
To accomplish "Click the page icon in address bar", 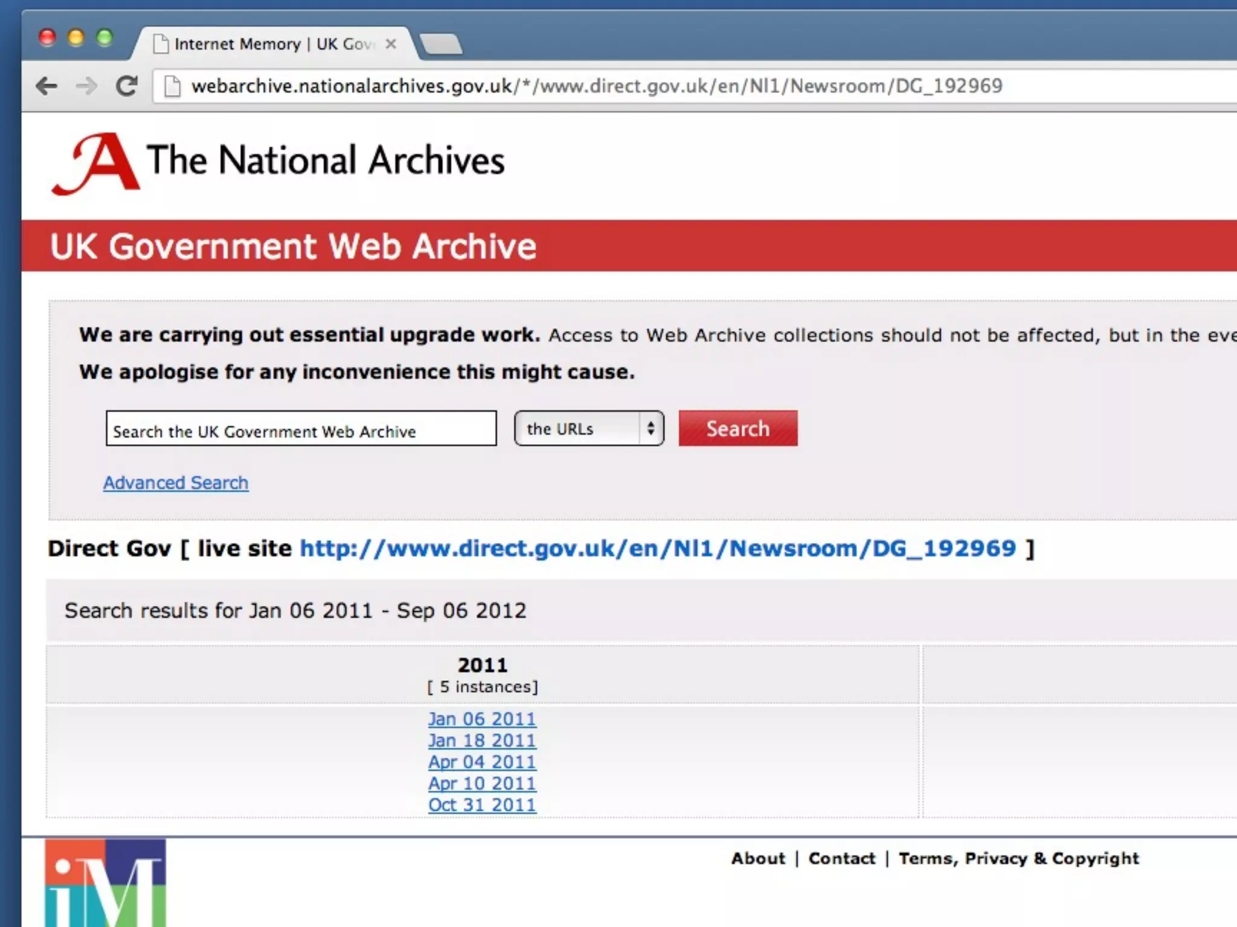I will (x=173, y=86).
